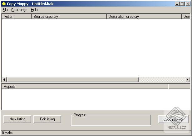
Task: Click the '0 tasks' status bar text
Action: [x=7, y=133]
